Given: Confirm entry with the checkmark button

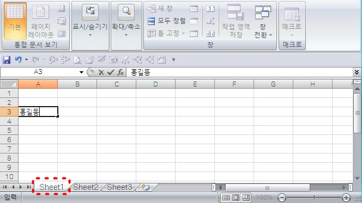Looking at the screenshot, I should point(111,72).
